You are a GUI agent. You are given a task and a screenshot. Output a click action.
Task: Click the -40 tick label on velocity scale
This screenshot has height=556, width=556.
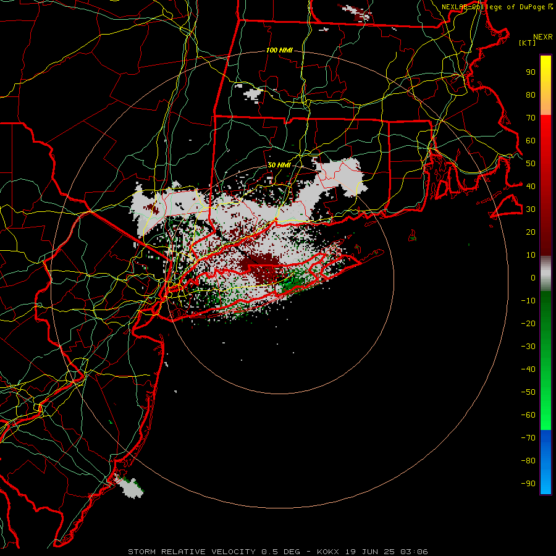(528, 369)
